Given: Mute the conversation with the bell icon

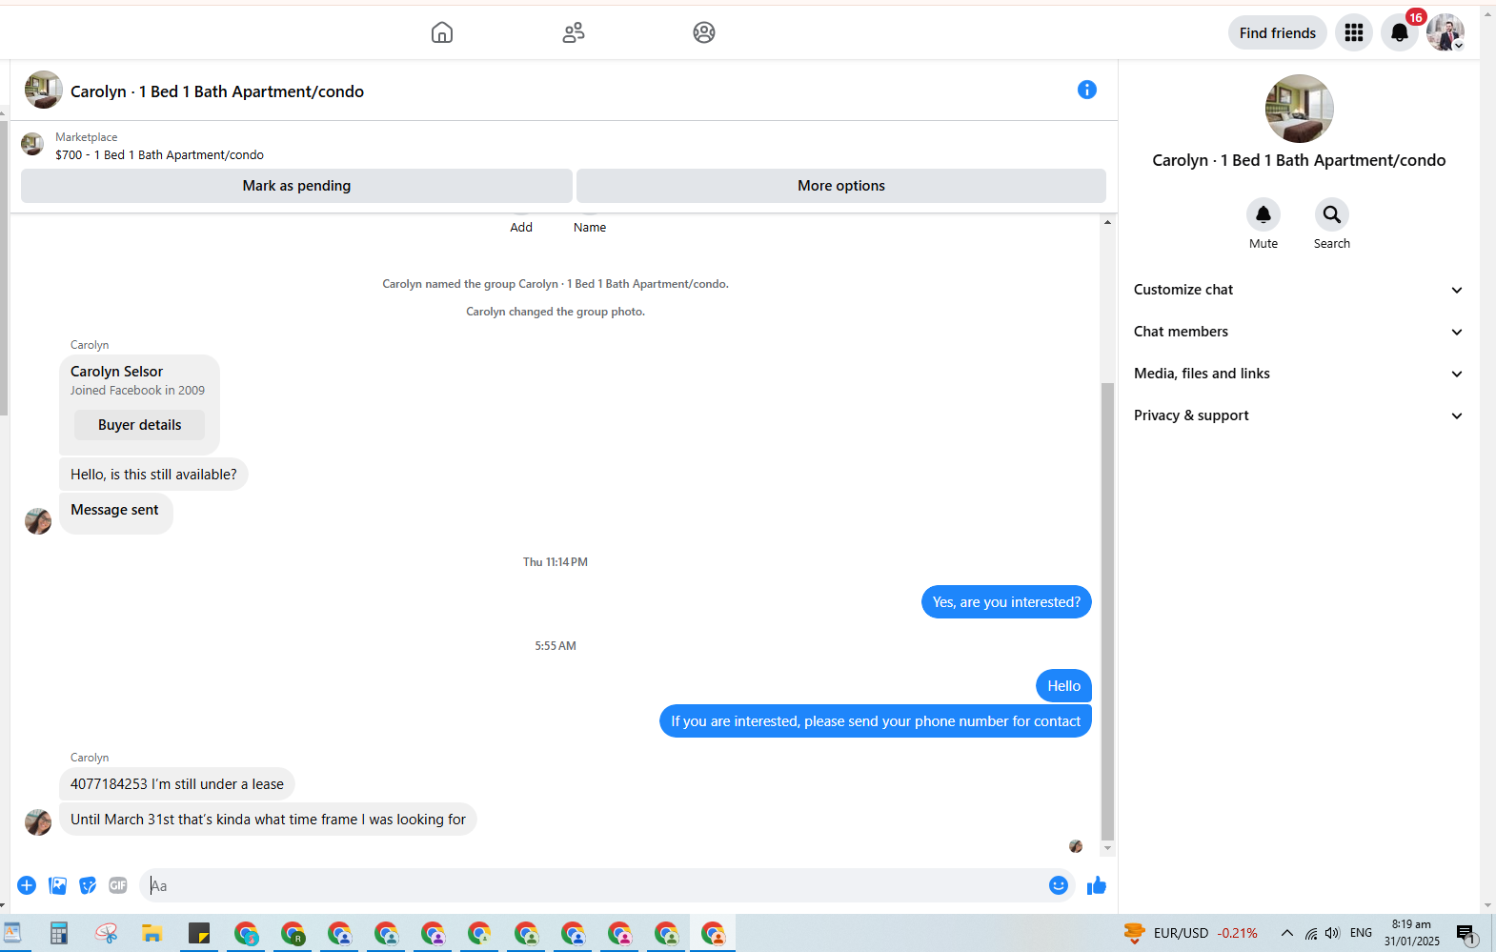Looking at the screenshot, I should 1264,214.
